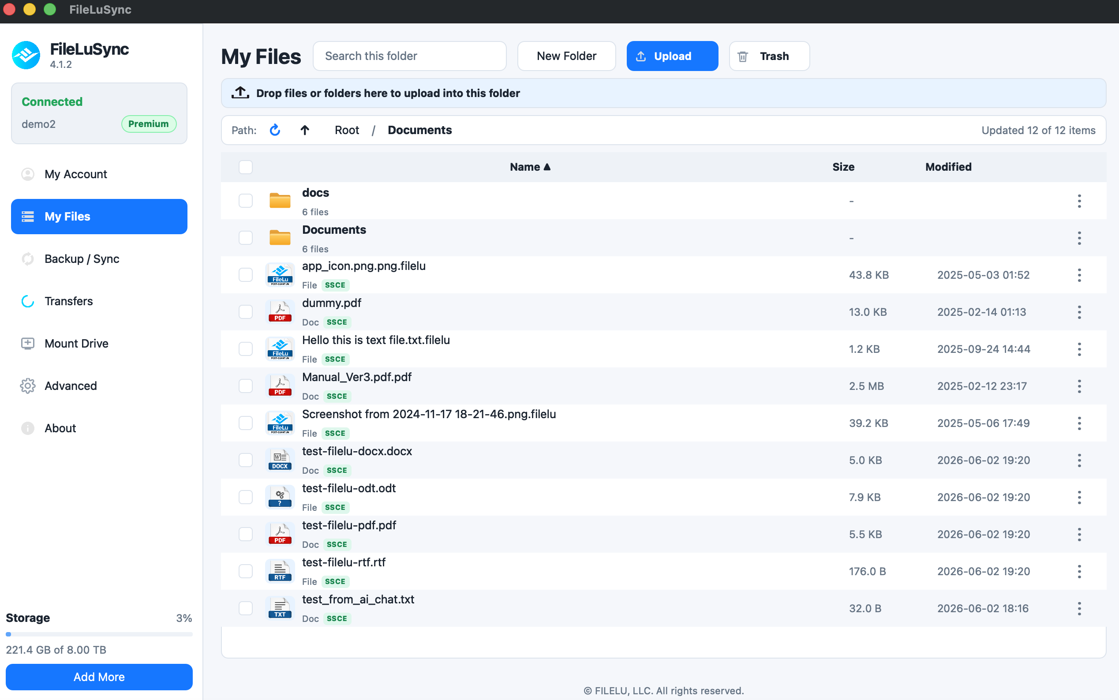Open the About page

click(x=99, y=428)
